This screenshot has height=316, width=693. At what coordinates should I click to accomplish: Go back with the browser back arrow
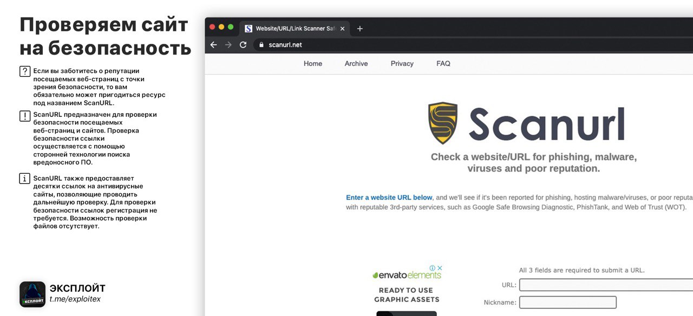click(213, 45)
